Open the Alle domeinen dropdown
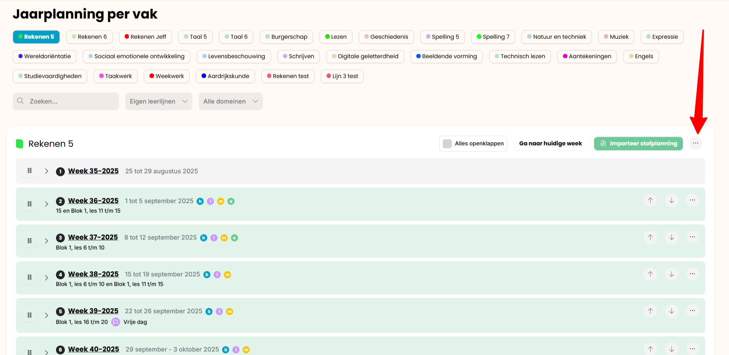This screenshot has width=729, height=355. (x=231, y=101)
